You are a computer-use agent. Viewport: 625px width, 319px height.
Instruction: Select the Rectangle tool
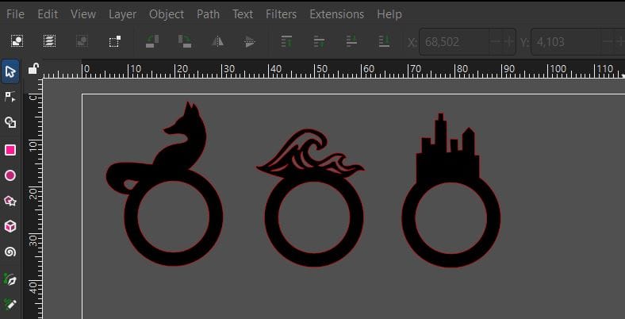(x=10, y=149)
